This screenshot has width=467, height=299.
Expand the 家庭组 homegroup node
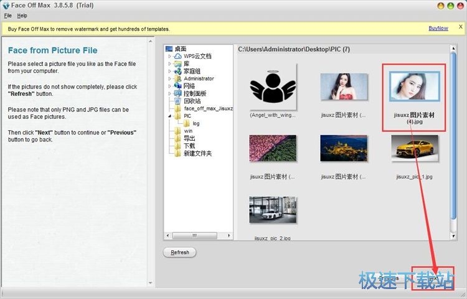coord(169,71)
